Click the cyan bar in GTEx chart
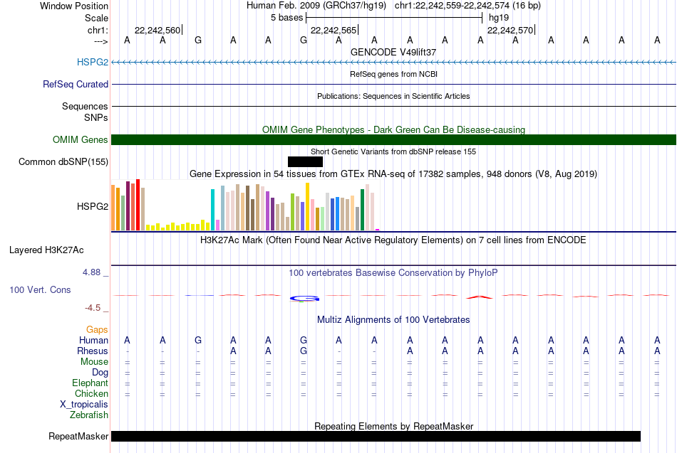The width and height of the screenshot is (677, 453). pyautogui.click(x=212, y=210)
